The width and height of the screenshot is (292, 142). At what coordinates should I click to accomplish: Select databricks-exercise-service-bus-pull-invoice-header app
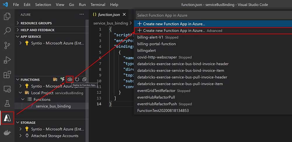(x=213, y=77)
